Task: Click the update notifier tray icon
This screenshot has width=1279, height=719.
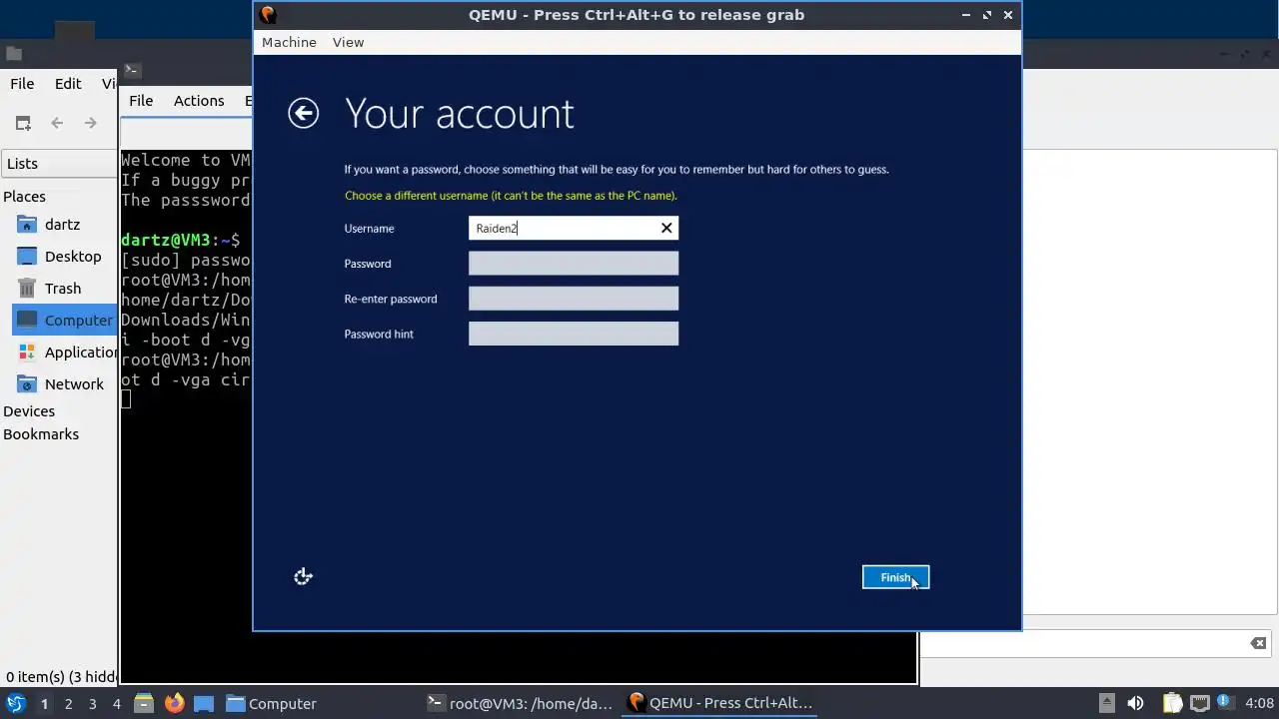Action: [x=1224, y=702]
